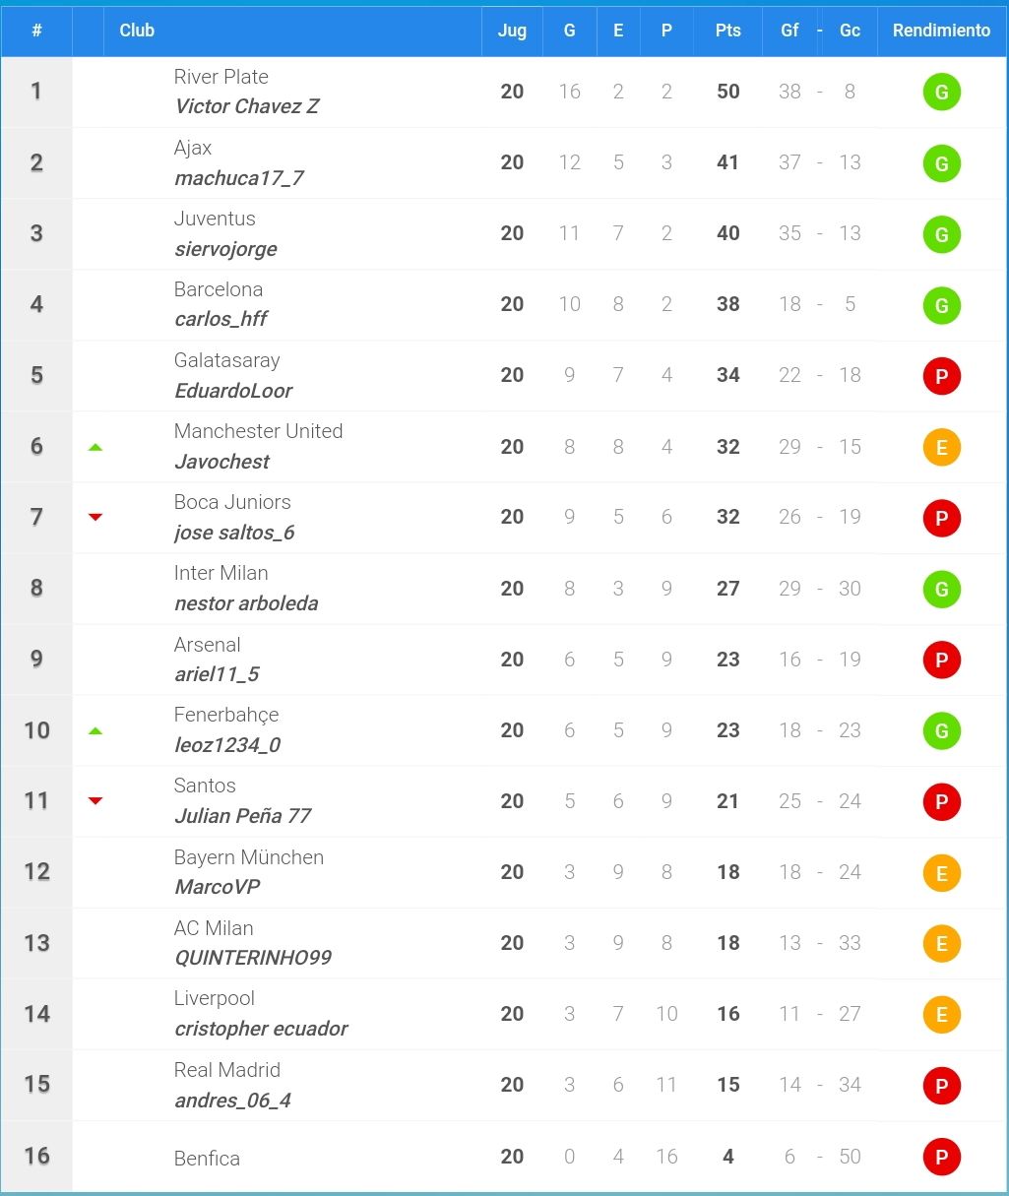Click Liverpool's orange E performance badge
The image size is (1009, 1196).
pos(941,1014)
